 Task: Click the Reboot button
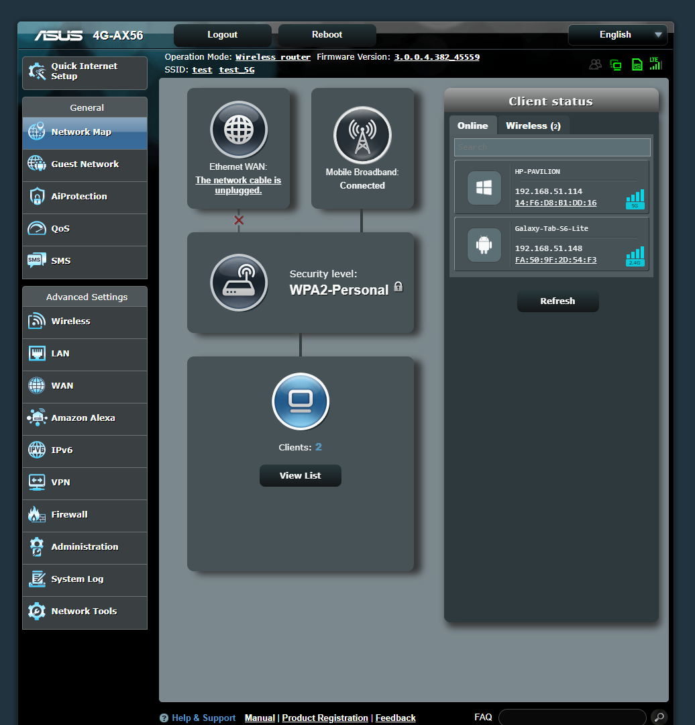tap(327, 35)
